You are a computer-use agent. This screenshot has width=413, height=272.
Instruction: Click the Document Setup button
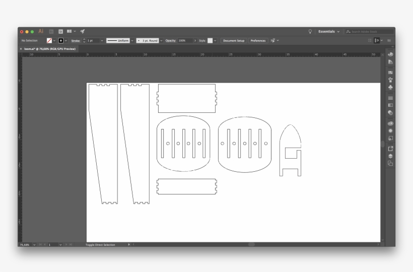pos(234,41)
